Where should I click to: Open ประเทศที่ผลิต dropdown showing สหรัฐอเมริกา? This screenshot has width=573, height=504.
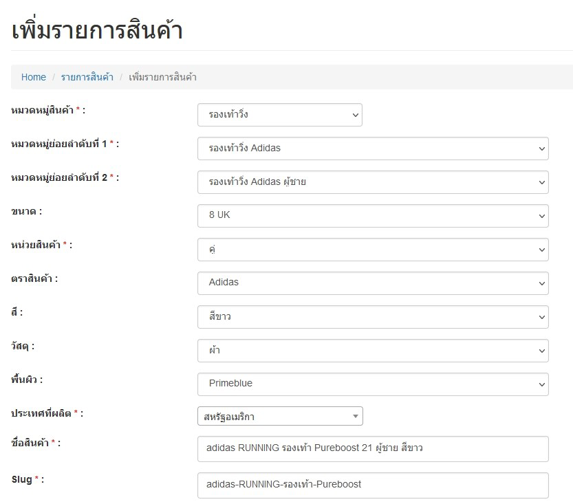pos(279,416)
